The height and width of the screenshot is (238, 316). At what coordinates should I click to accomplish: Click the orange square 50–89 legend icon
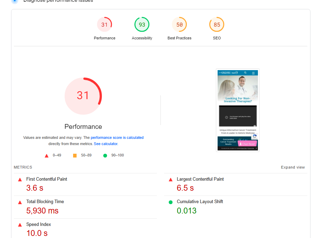(75, 156)
